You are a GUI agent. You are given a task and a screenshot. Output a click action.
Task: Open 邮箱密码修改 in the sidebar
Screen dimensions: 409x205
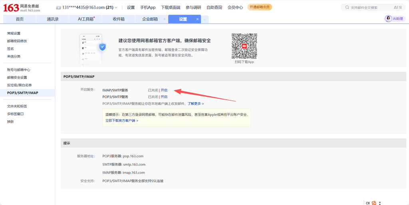[17, 41]
